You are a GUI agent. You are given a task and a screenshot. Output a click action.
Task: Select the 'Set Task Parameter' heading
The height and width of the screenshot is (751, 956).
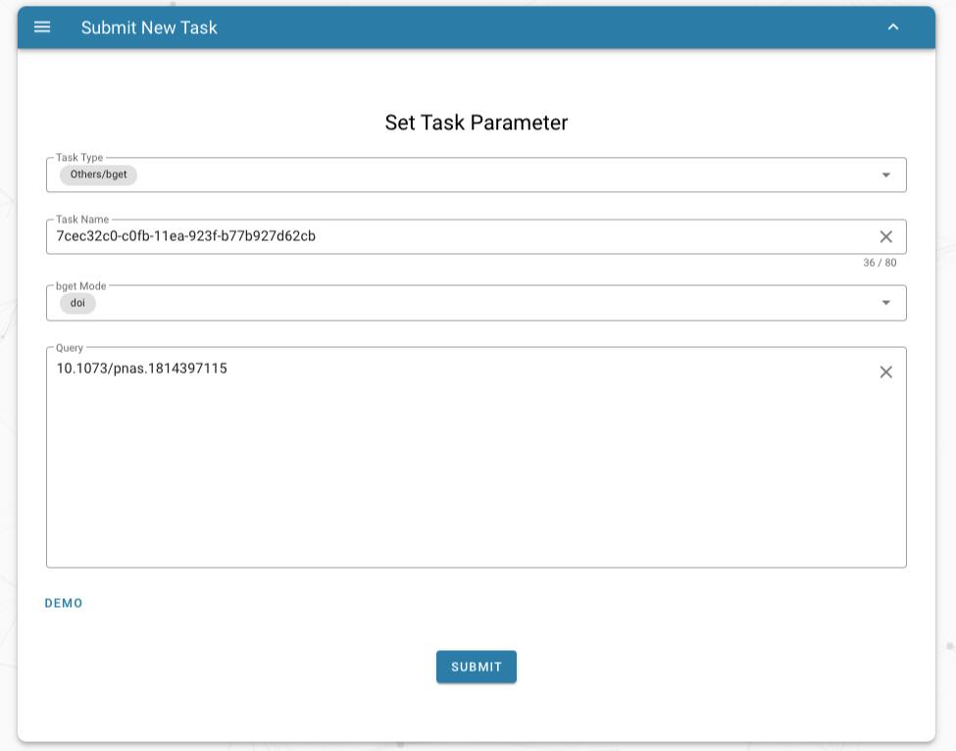pyautogui.click(x=477, y=123)
